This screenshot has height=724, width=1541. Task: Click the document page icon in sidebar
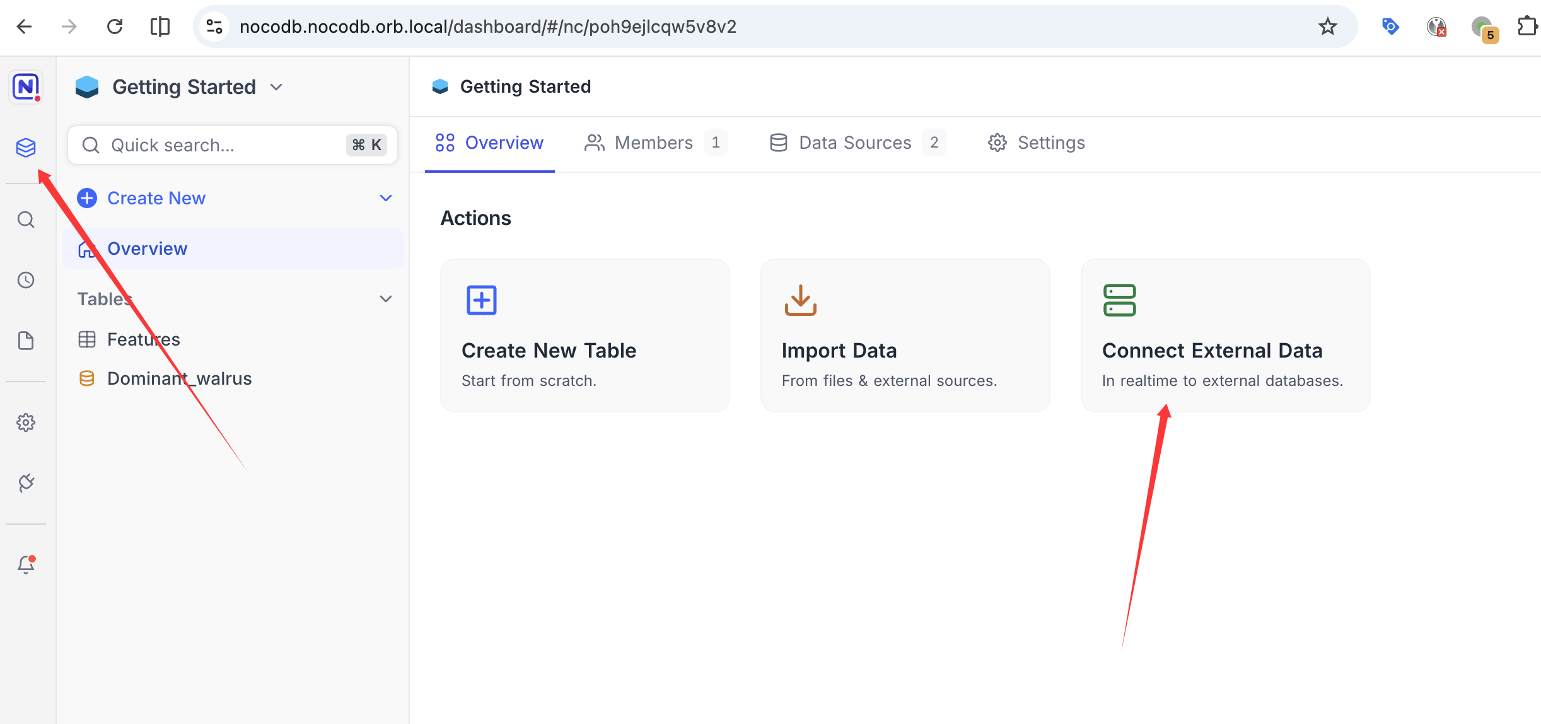(26, 341)
